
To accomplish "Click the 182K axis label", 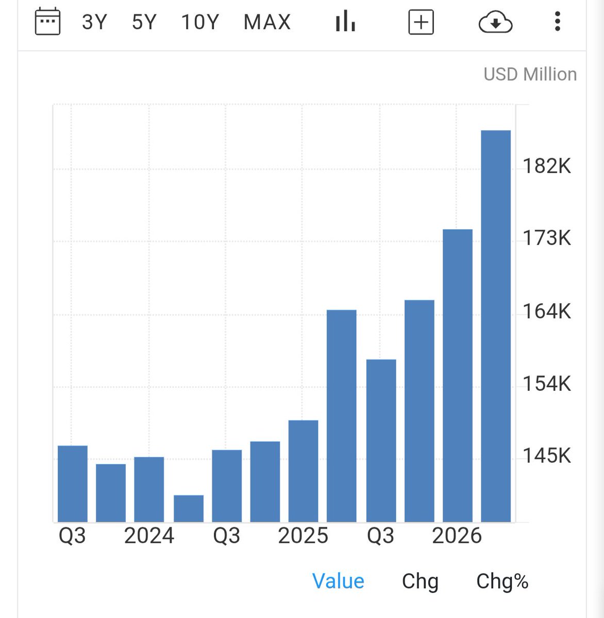I will (547, 166).
